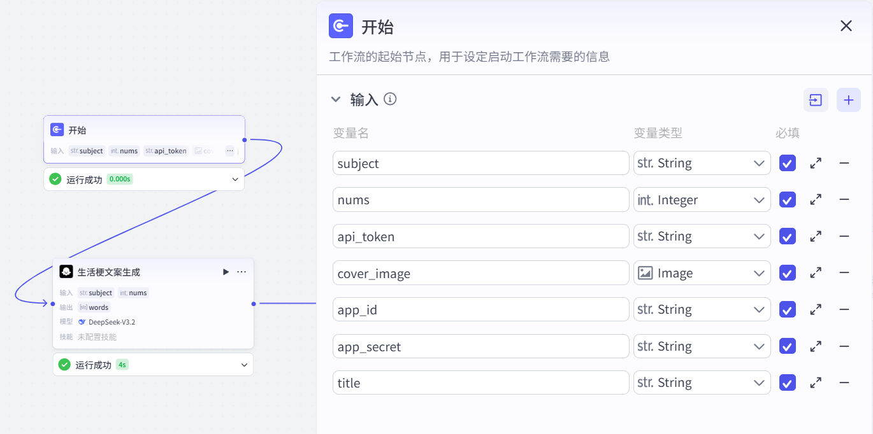Edit the subject variable name field

481,163
